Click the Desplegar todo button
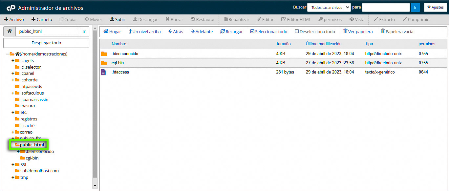 coord(46,43)
